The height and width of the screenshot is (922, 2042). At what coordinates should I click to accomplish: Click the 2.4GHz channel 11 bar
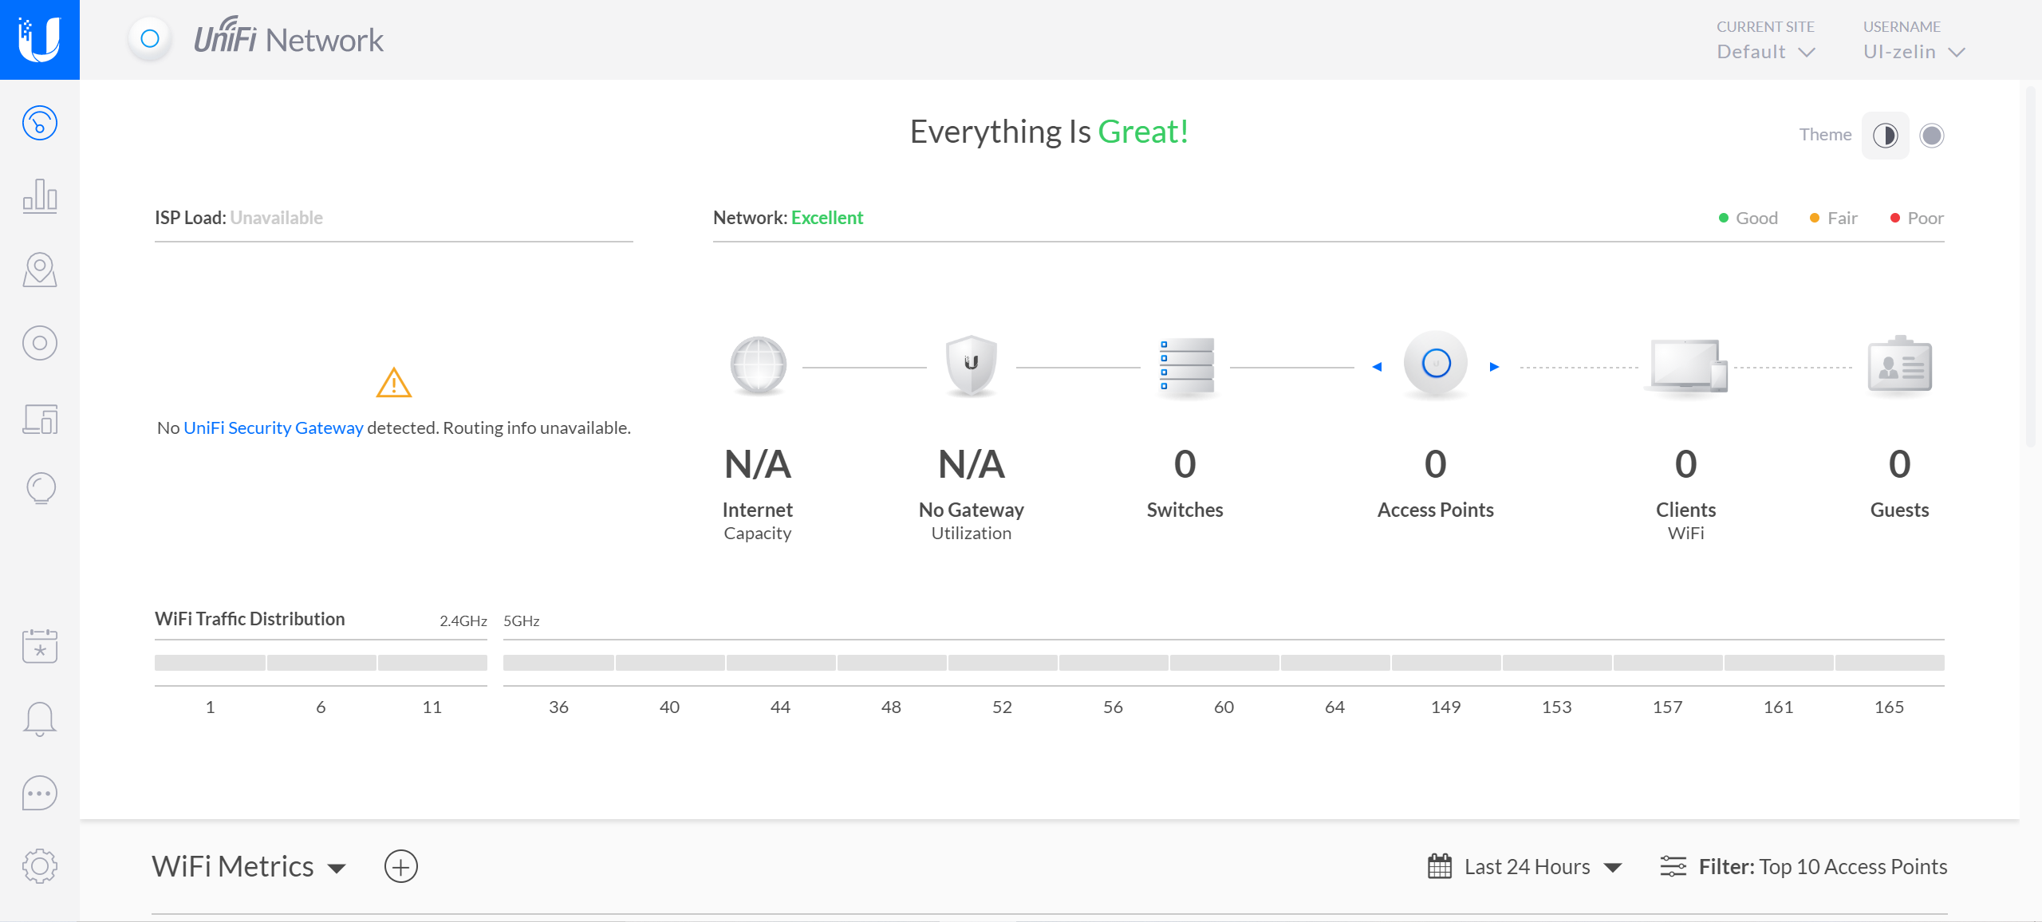coord(432,663)
